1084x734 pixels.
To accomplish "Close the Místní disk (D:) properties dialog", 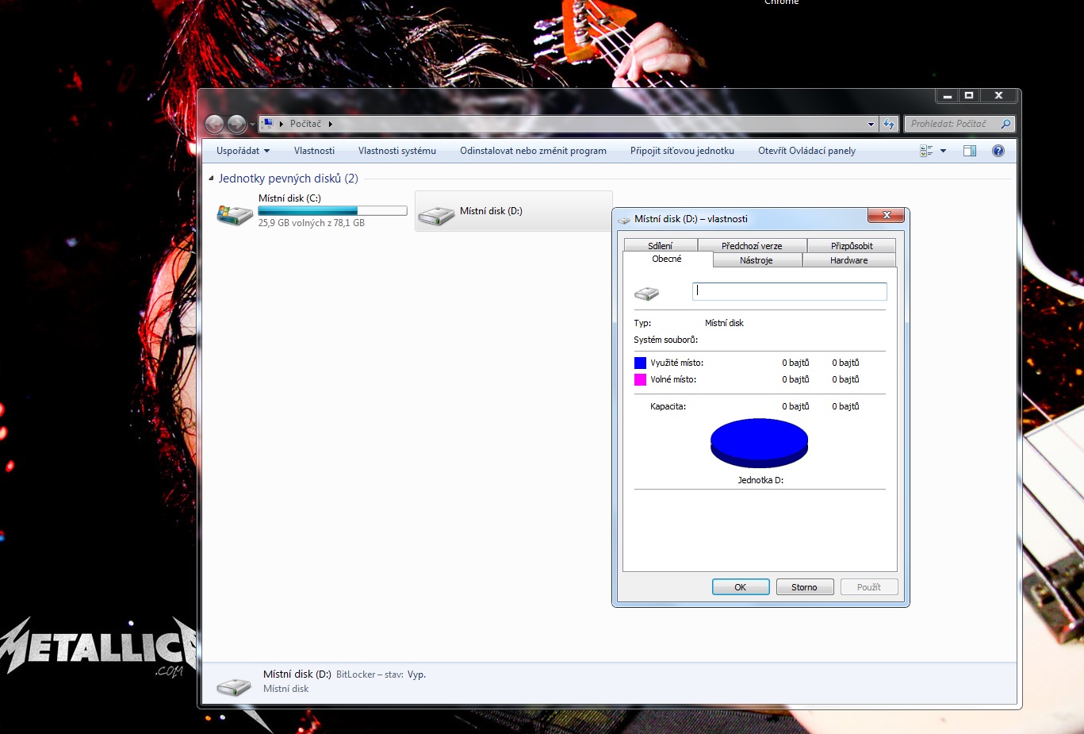I will coord(887,215).
